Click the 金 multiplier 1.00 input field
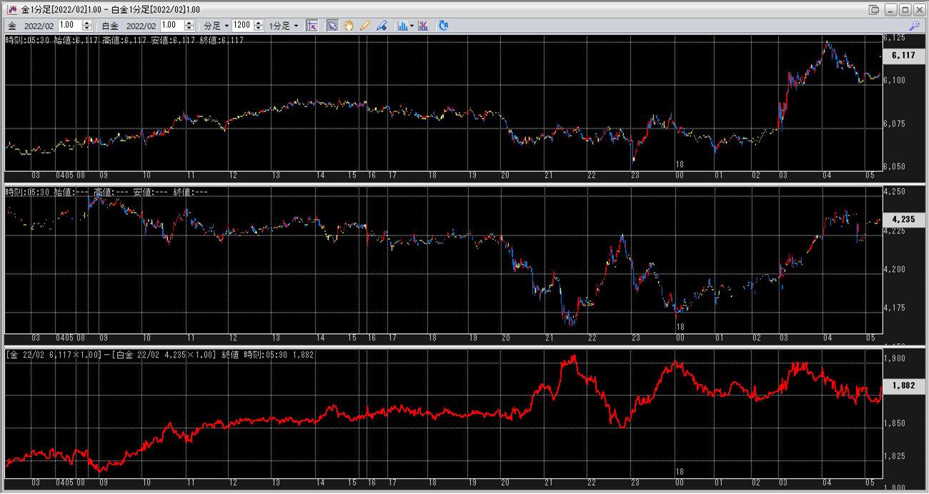This screenshot has width=929, height=494. click(x=70, y=26)
